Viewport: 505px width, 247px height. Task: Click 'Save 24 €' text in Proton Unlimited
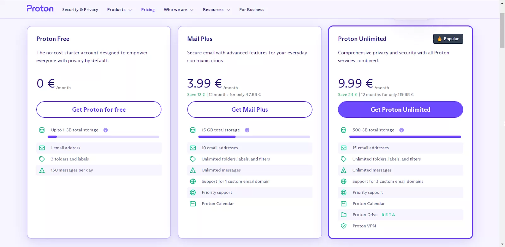coord(348,95)
